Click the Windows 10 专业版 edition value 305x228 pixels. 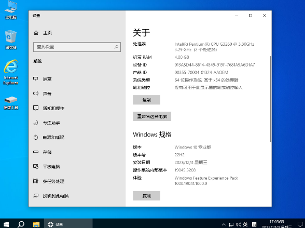[193, 147]
